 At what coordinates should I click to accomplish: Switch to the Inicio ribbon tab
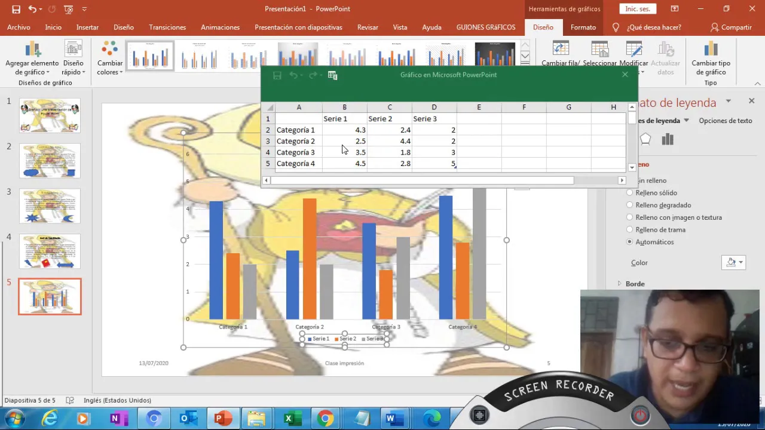[x=53, y=27]
